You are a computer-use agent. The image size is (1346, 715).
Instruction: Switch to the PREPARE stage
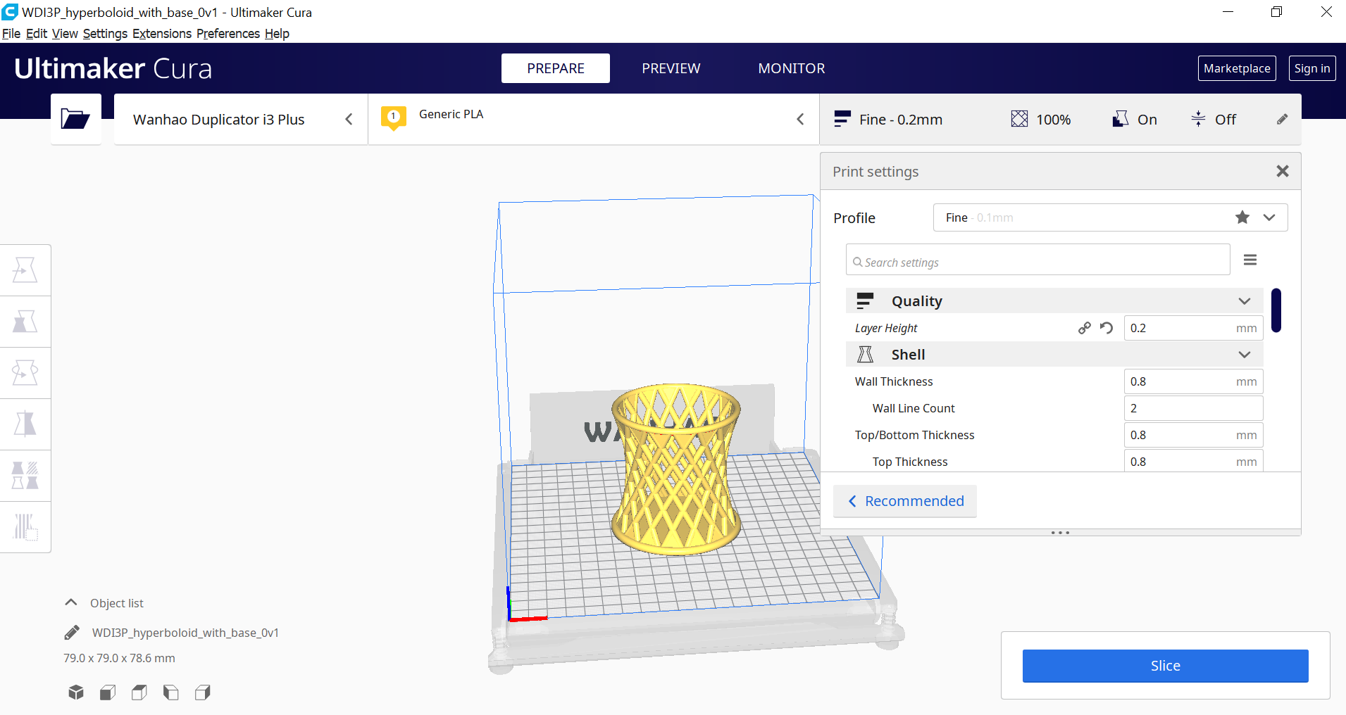[x=556, y=68]
